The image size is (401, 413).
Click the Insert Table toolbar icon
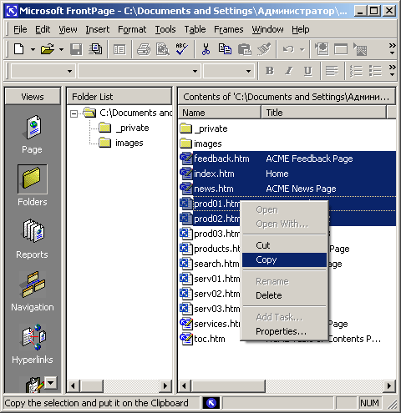tap(341, 49)
